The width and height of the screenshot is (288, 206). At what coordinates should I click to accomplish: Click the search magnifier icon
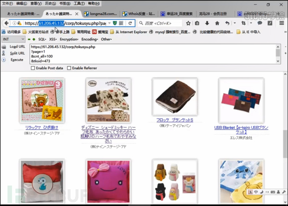click(x=141, y=23)
